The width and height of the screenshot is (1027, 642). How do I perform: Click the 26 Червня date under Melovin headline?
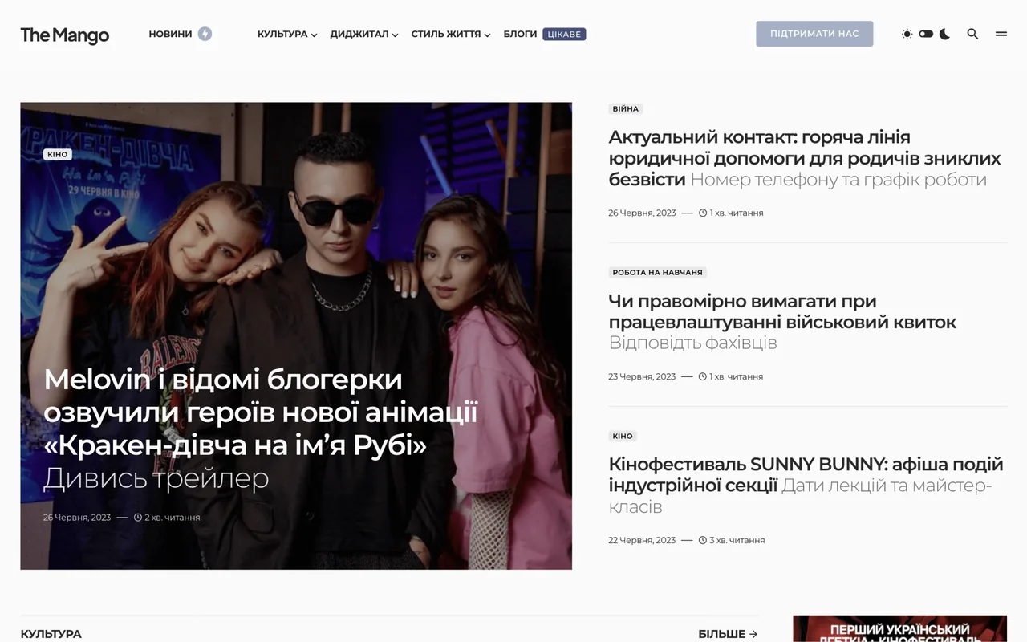point(77,518)
